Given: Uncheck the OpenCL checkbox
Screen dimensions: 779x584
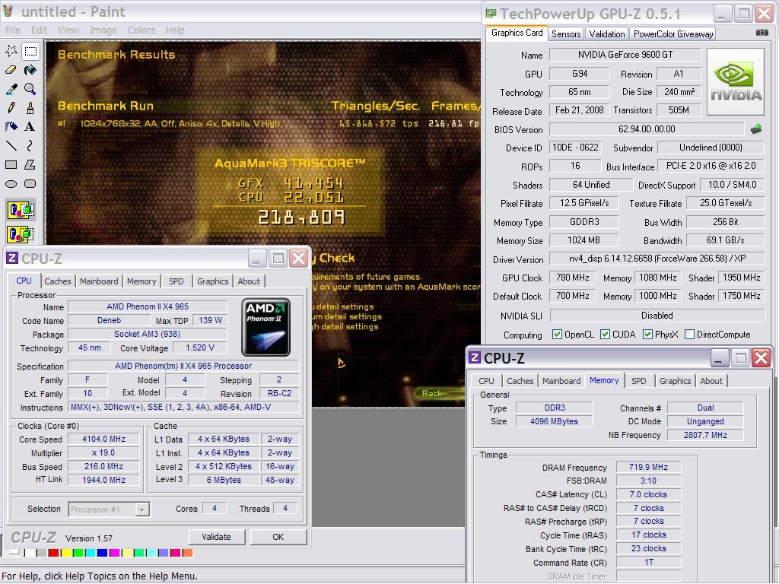Looking at the screenshot, I should (x=557, y=335).
